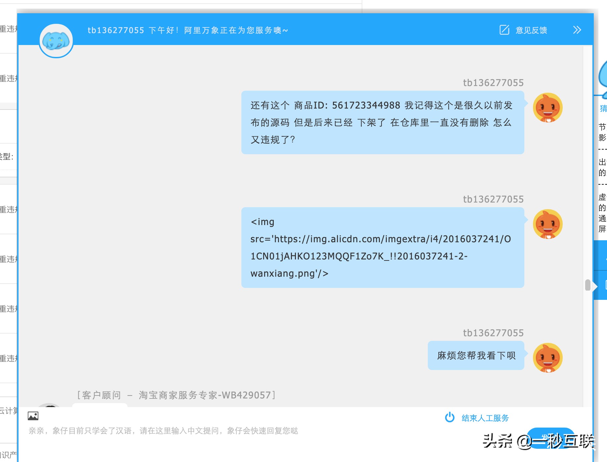
Task: Collapse chat panel with double-chevron arrow
Action: coord(577,30)
